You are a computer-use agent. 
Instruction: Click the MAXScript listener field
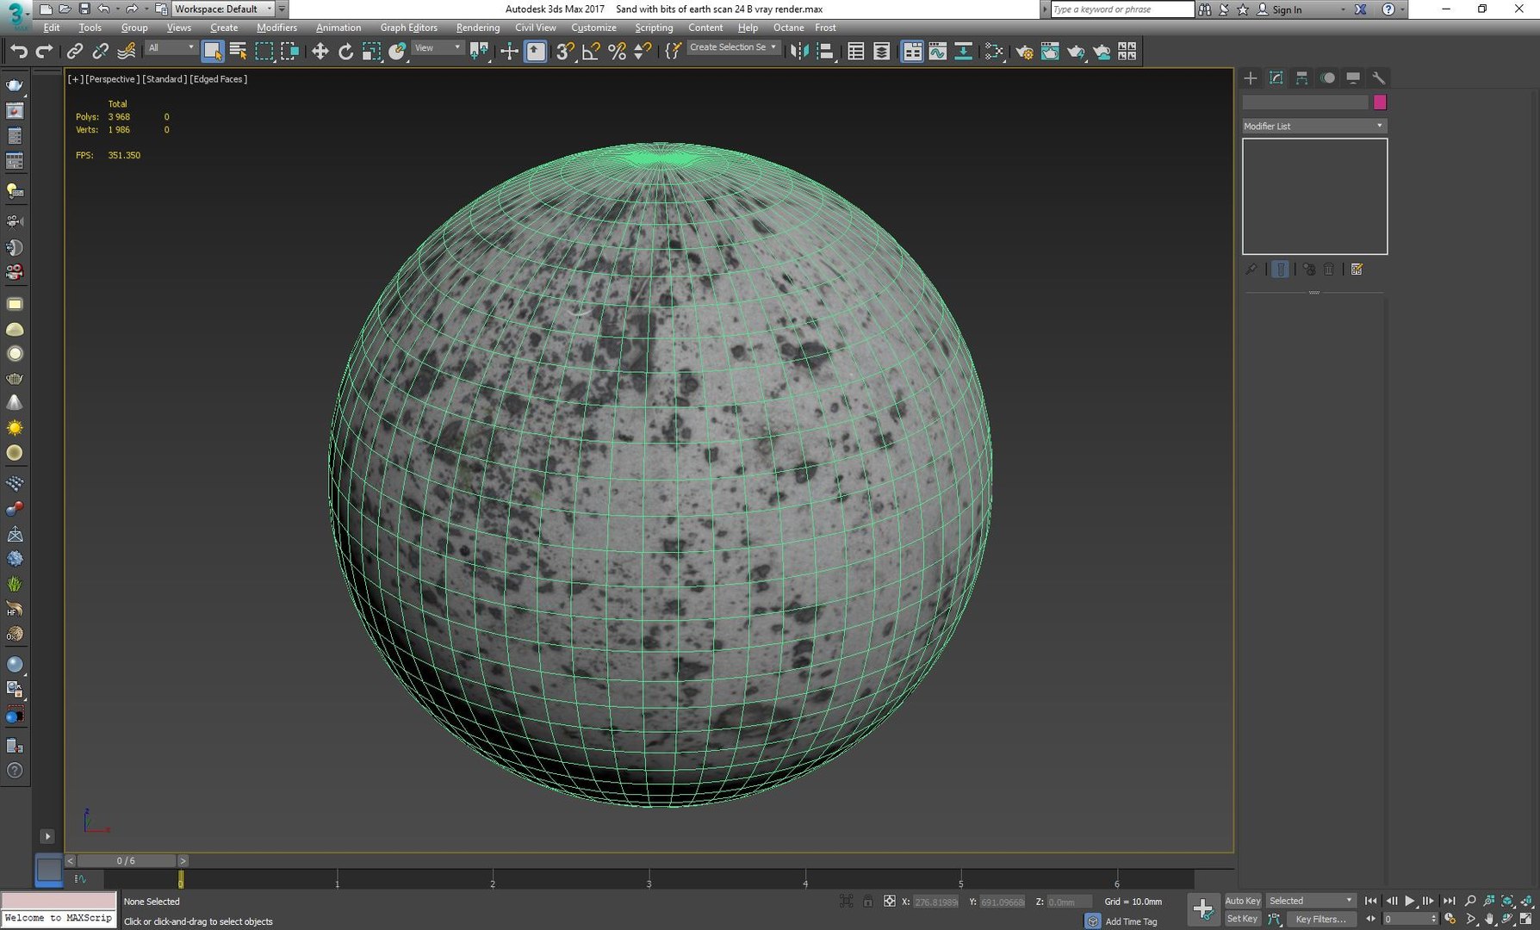[59, 919]
